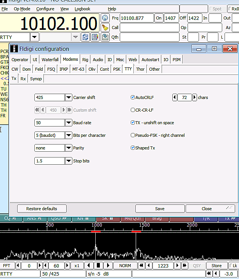Click the 10102.100 frequency display
239x279 pixels.
(50, 23)
